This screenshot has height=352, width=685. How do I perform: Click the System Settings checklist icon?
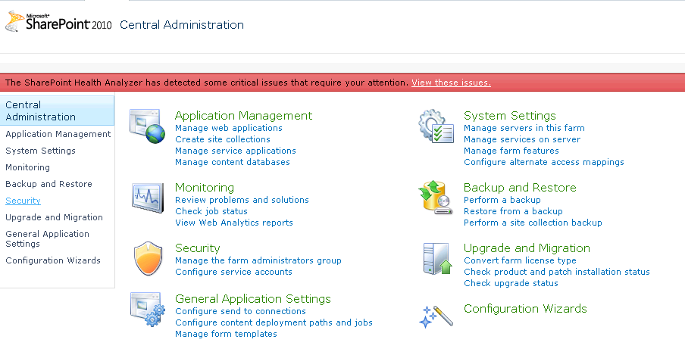click(436, 126)
